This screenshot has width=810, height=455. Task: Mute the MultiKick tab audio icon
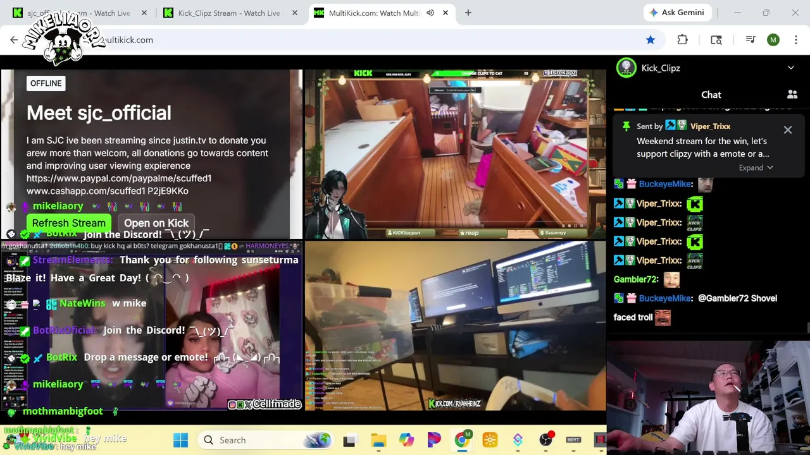(430, 13)
